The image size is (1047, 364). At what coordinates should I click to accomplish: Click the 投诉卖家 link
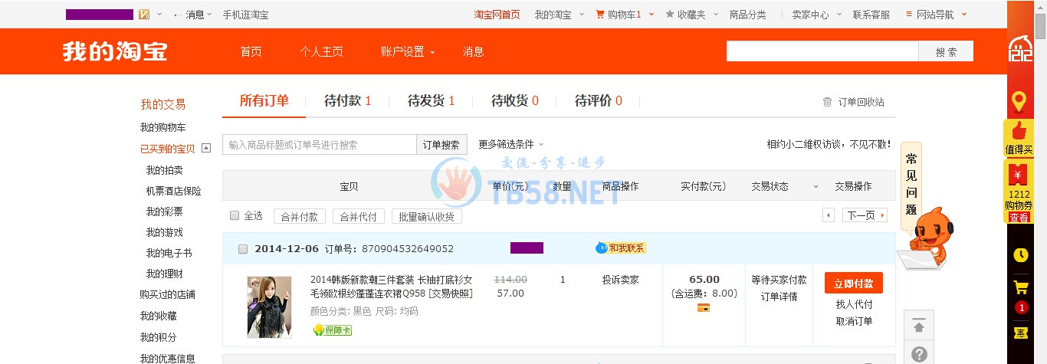tap(620, 280)
